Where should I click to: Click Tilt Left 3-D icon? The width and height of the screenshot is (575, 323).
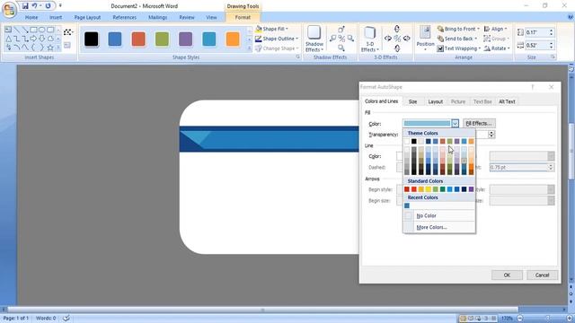[x=388, y=38]
